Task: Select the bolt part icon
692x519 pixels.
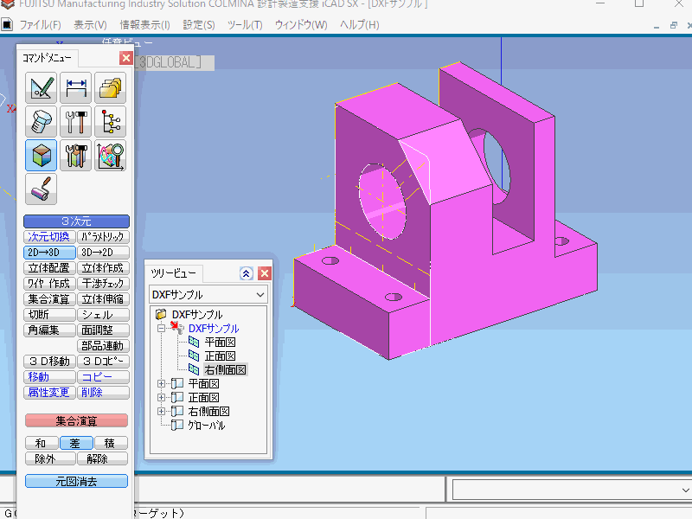Action: (41, 121)
